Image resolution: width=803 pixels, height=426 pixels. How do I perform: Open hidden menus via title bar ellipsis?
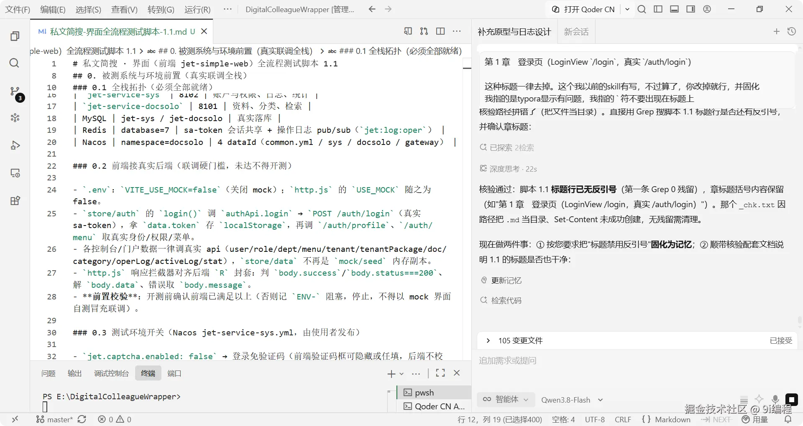(x=228, y=9)
